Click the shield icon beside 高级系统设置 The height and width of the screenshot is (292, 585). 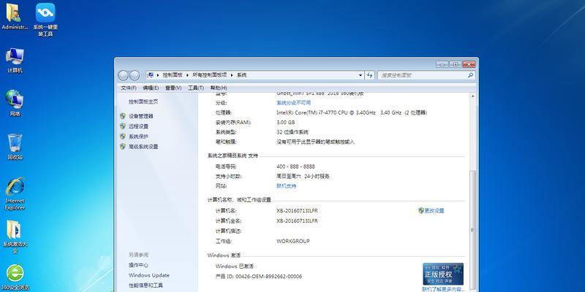point(123,147)
